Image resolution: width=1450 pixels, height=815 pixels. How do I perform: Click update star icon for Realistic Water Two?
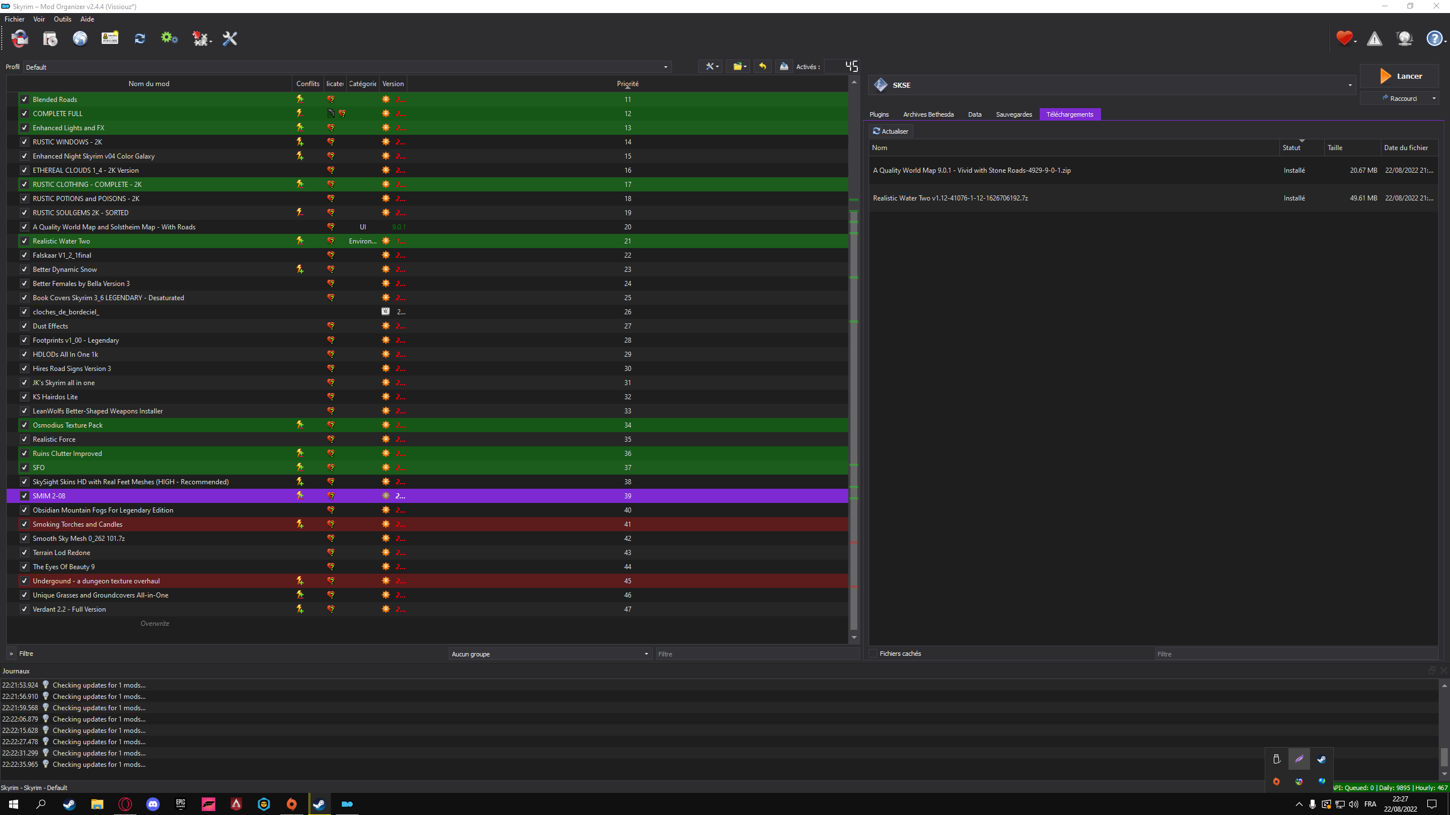[x=386, y=241]
